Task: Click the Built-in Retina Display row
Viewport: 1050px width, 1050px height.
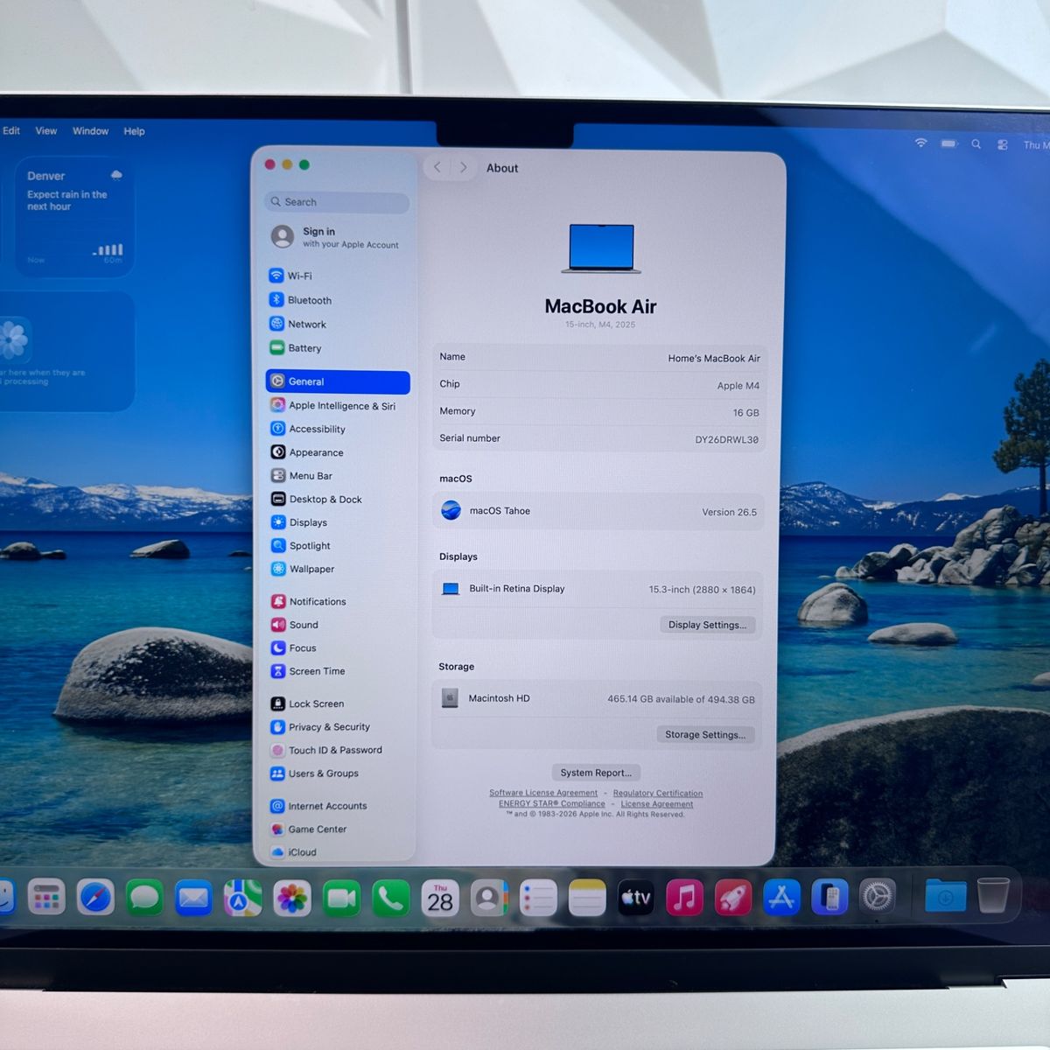Action: 598,589
